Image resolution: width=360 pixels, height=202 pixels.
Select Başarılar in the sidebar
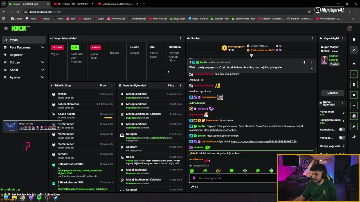tap(24, 55)
